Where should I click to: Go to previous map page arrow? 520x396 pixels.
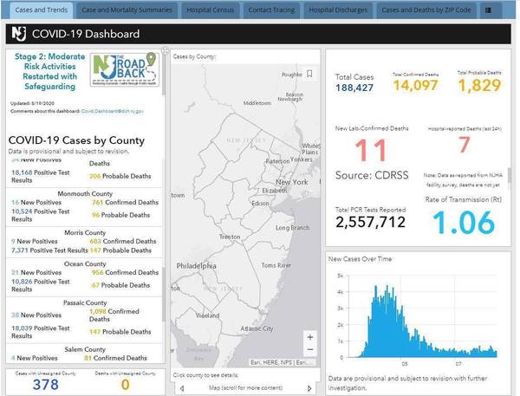181,388
